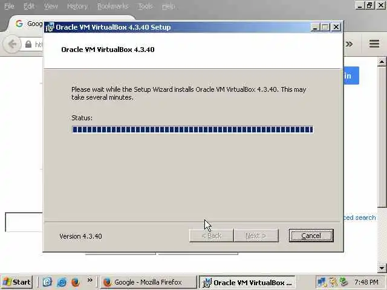Click Firefox page scrollbar up arrow
The height and width of the screenshot is (290, 387).
pyautogui.click(x=382, y=62)
